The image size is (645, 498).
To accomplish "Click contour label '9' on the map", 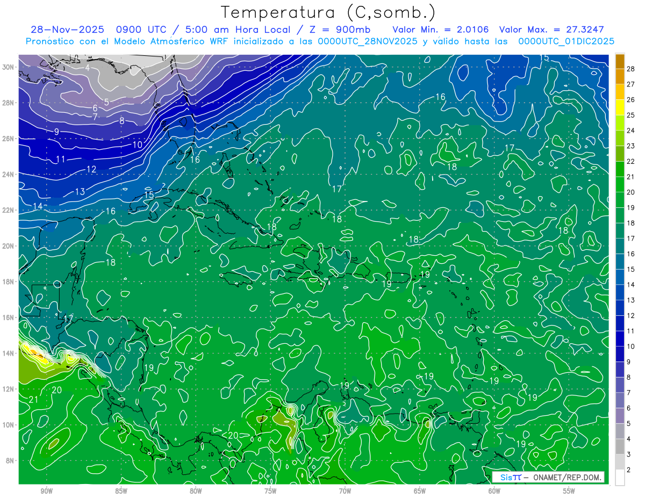I will pyautogui.click(x=56, y=132).
